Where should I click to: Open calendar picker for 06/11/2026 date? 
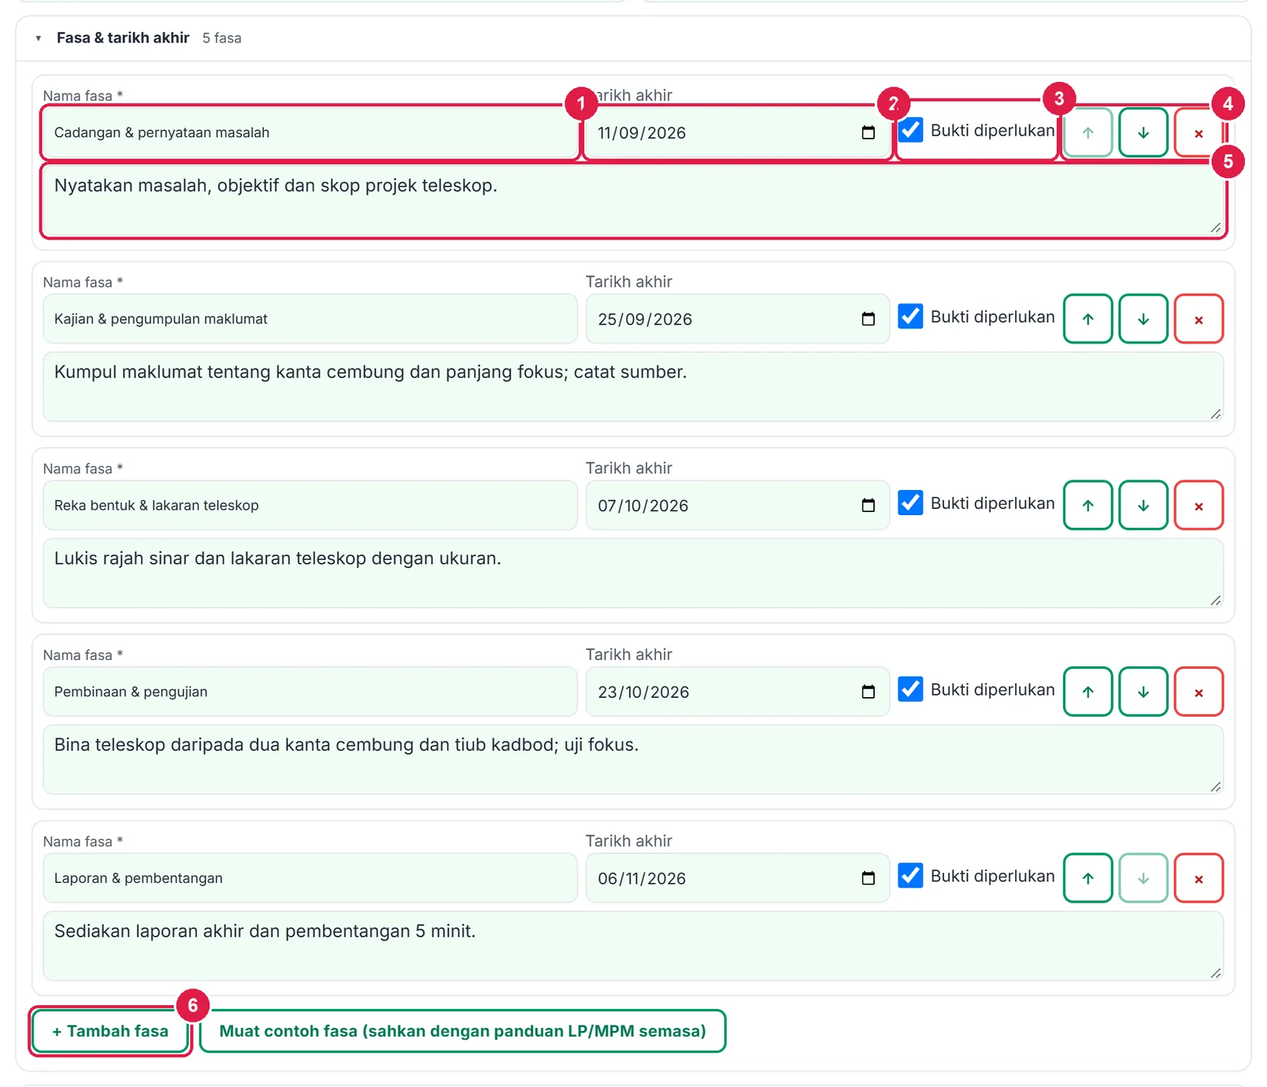(x=868, y=878)
